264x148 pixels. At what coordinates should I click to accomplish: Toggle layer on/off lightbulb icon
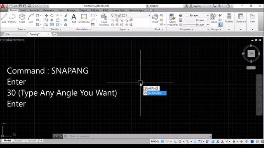(112, 16)
